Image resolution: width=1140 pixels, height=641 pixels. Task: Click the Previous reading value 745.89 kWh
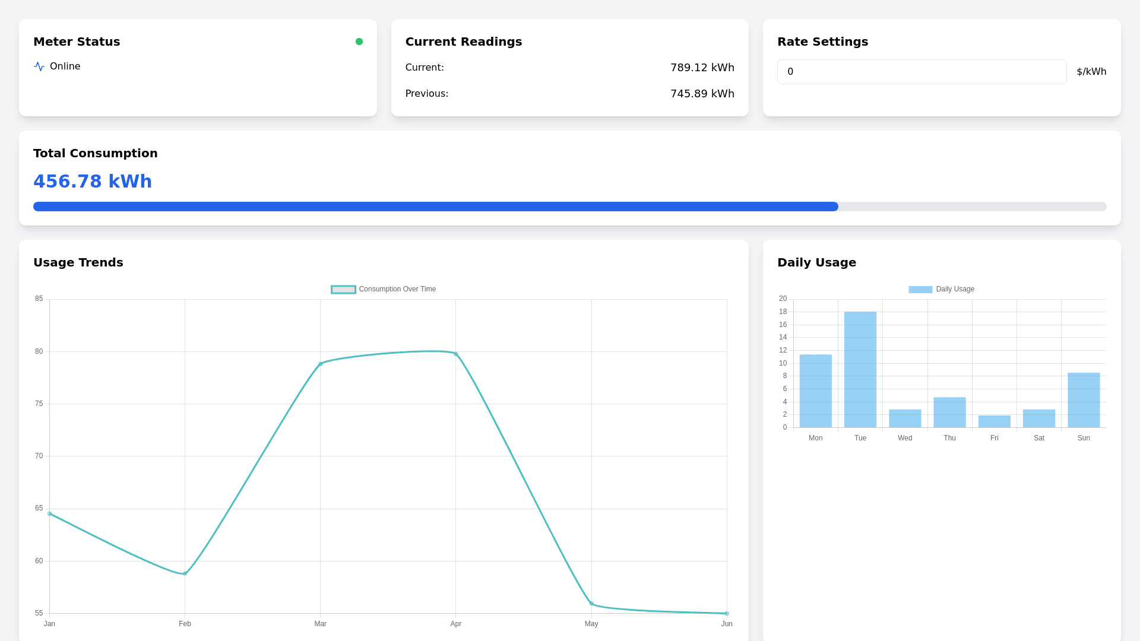[702, 93]
